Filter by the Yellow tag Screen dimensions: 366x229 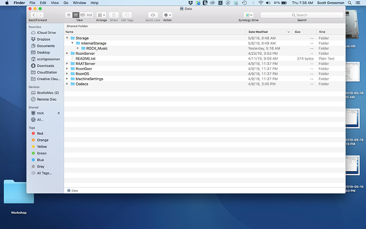[42, 147]
